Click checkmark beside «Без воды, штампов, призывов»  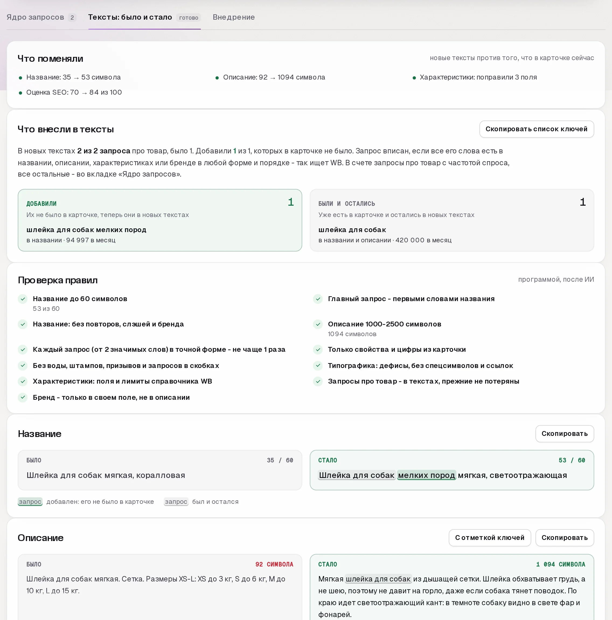point(23,366)
